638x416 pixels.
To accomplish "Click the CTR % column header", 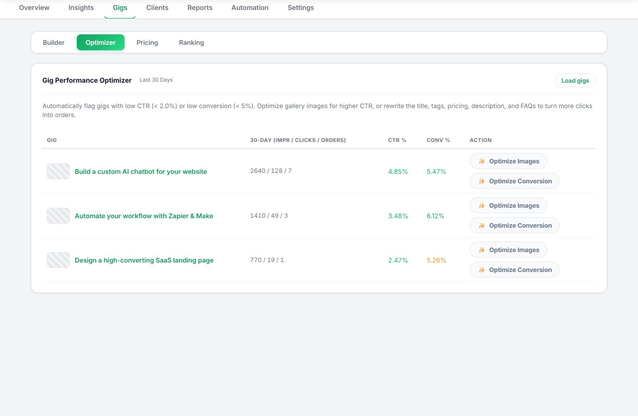I will coord(397,140).
